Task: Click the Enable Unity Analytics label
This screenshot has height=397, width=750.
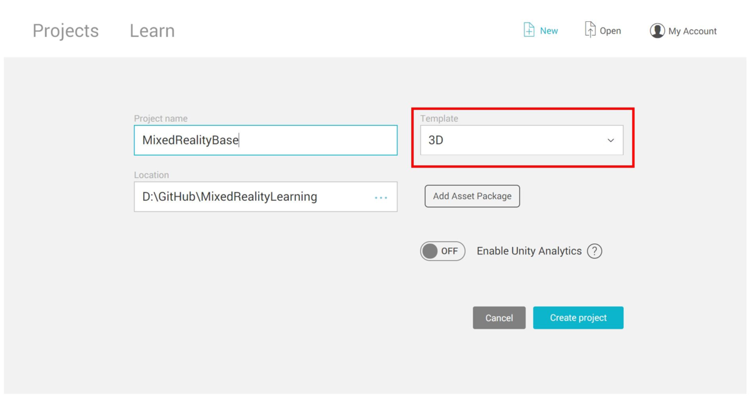Action: (529, 251)
